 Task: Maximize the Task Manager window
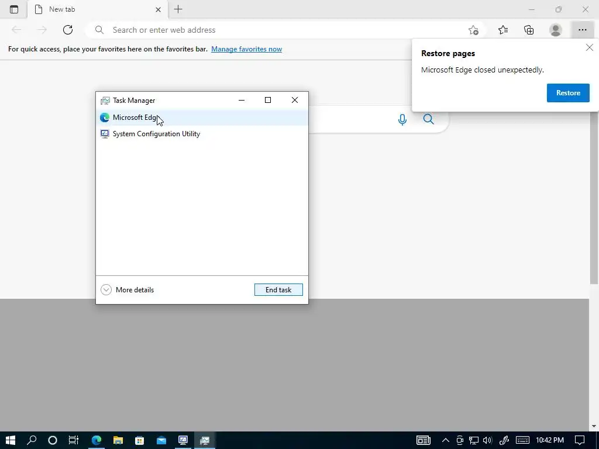tap(268, 100)
